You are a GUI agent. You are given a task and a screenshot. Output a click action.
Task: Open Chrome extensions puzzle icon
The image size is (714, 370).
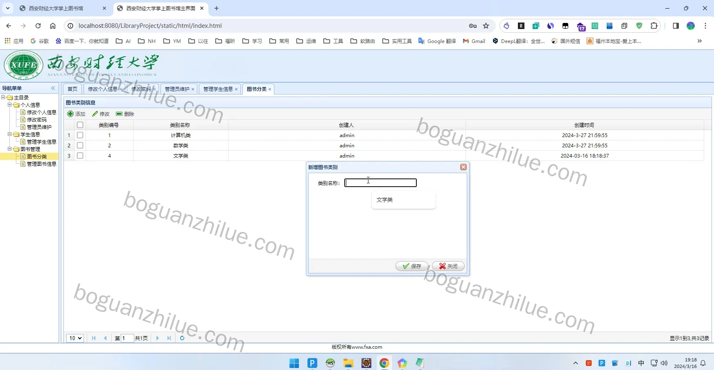pyautogui.click(x=654, y=26)
